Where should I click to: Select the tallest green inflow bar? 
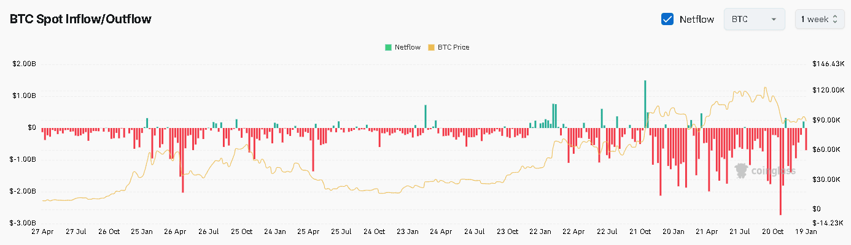[645, 104]
